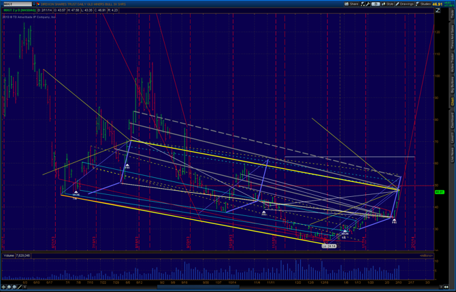
Task: Click the Lo: 24.14 low price label
Action: tap(329, 246)
